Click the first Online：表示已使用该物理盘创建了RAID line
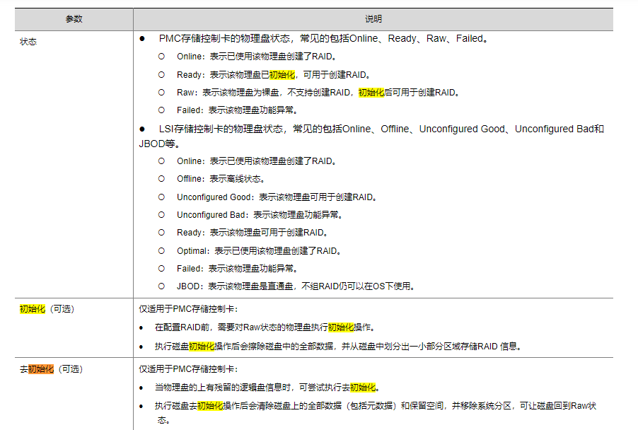 point(257,57)
